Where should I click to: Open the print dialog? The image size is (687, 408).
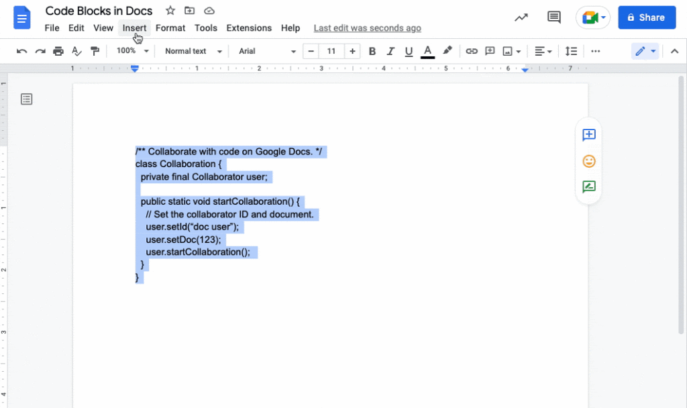click(x=58, y=51)
